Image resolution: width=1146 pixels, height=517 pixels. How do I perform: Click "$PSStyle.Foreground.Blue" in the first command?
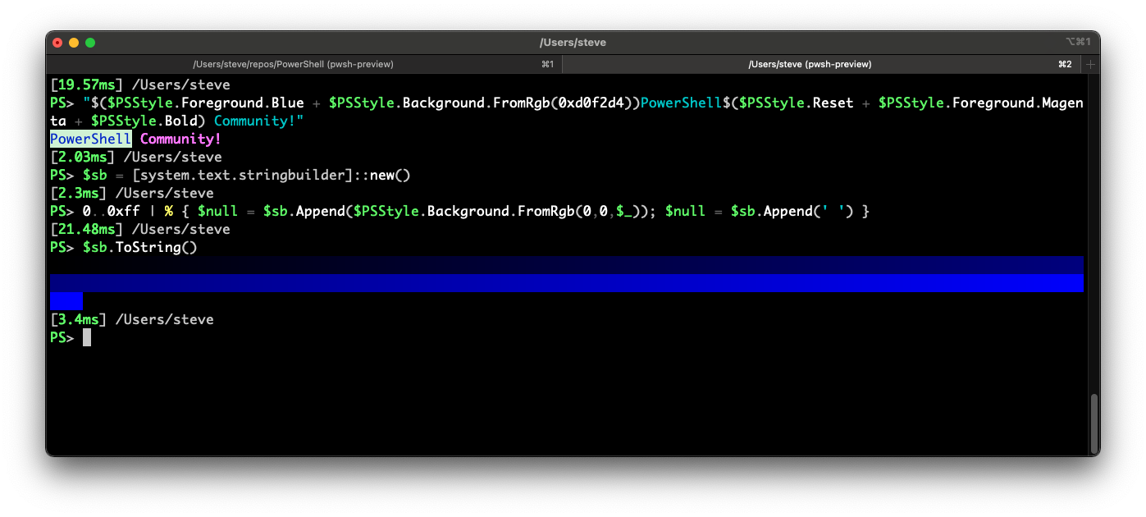click(206, 103)
